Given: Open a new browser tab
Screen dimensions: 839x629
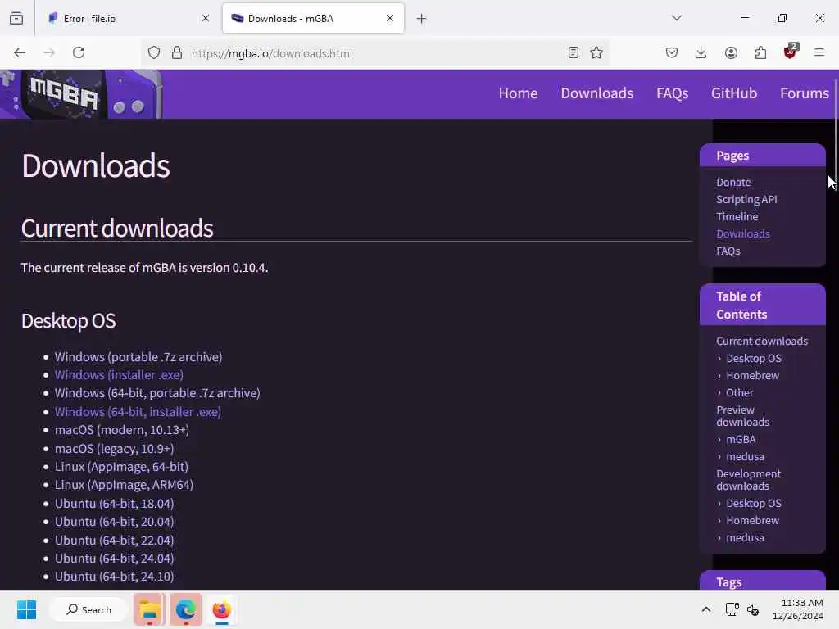Looking at the screenshot, I should [x=422, y=19].
